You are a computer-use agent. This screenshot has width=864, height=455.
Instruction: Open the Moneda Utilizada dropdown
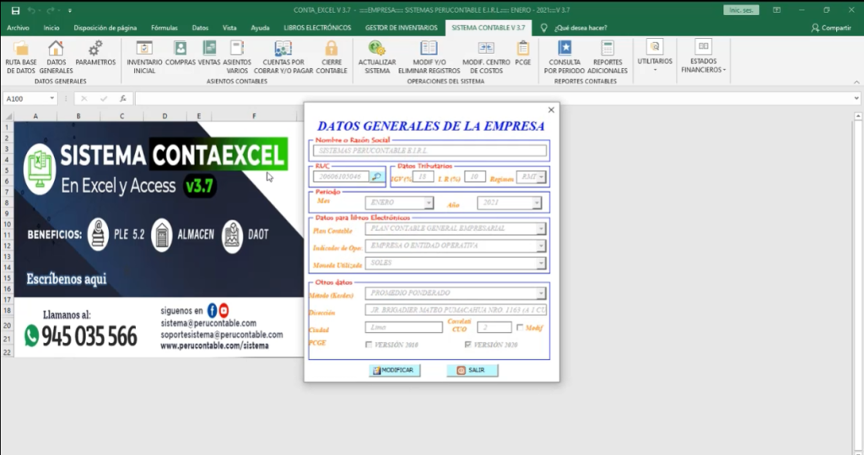(x=541, y=263)
